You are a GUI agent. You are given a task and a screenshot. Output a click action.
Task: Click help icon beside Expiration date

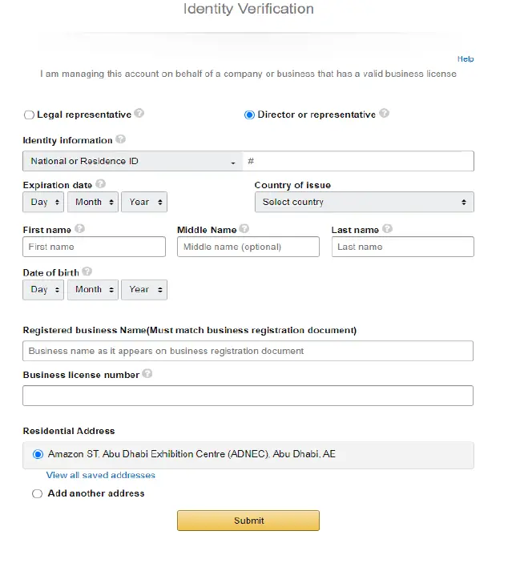pos(100,184)
